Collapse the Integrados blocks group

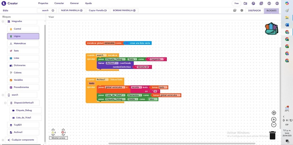click(x=3, y=21)
